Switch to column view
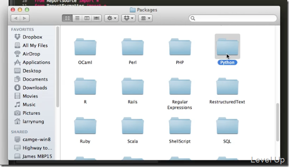 click(87, 18)
